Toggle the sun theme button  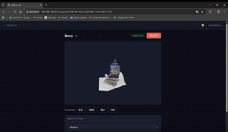203,25
